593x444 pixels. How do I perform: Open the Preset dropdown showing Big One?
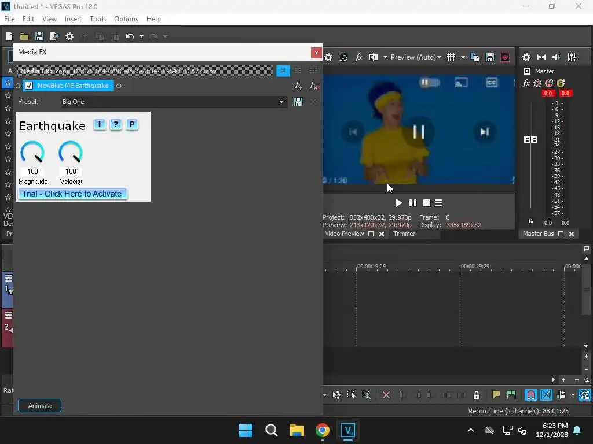tap(174, 102)
